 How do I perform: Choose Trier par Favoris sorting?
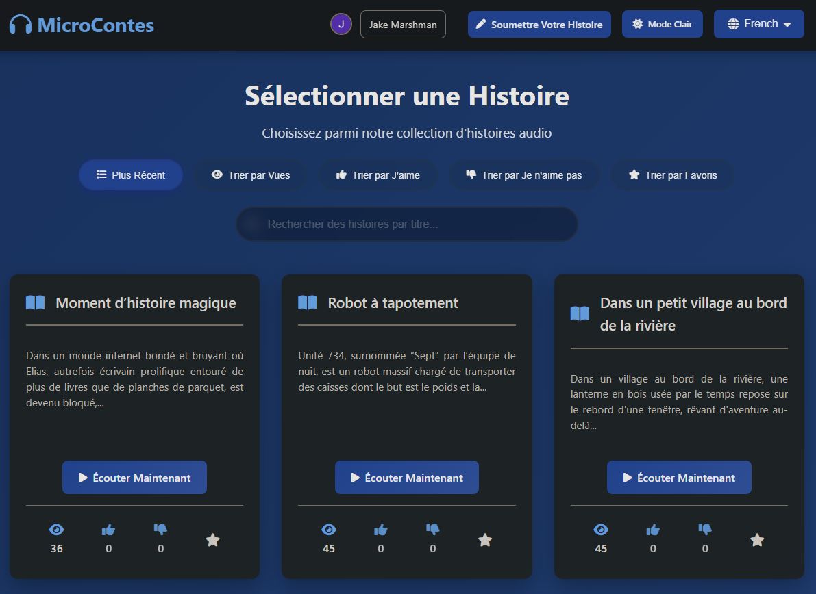pyautogui.click(x=672, y=175)
